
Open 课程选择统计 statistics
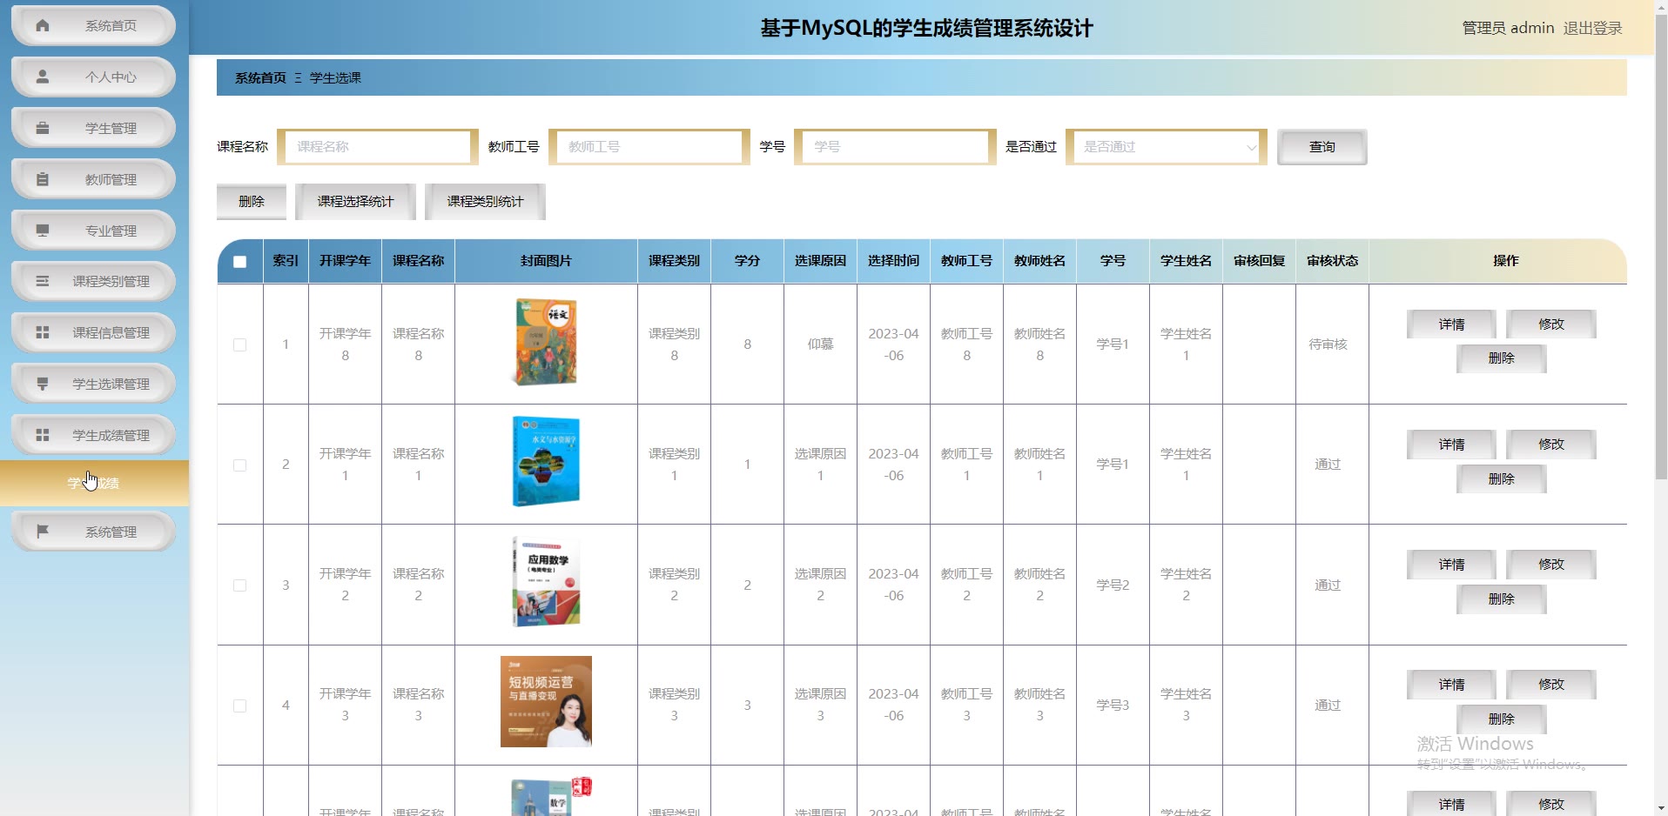[355, 202]
